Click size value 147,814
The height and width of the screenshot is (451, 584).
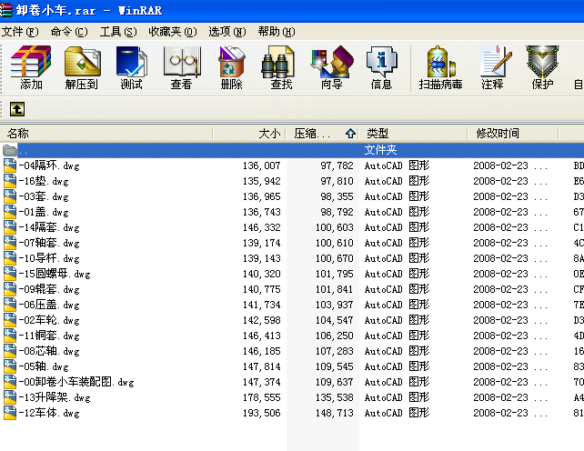(261, 366)
